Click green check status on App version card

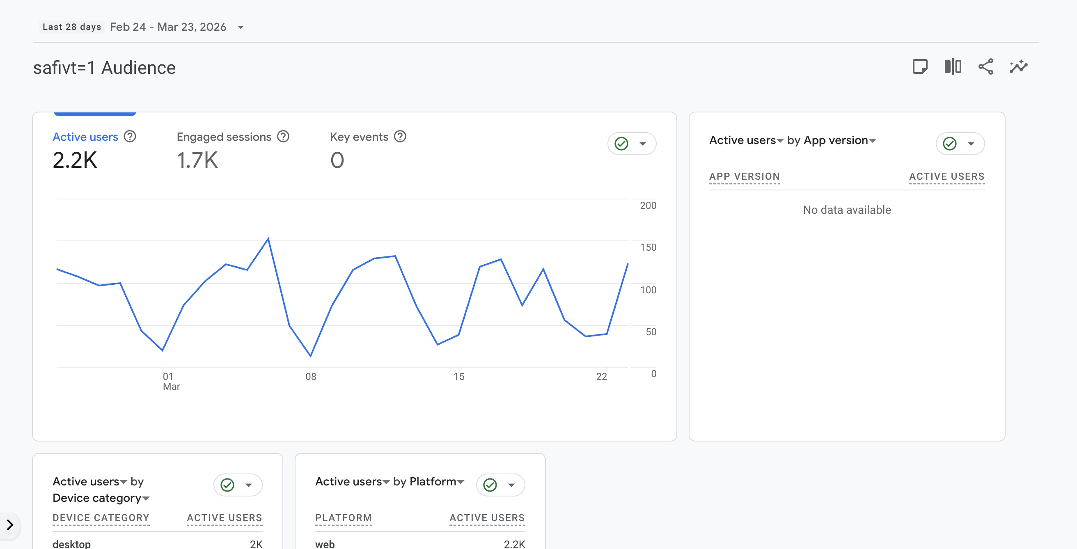(949, 144)
